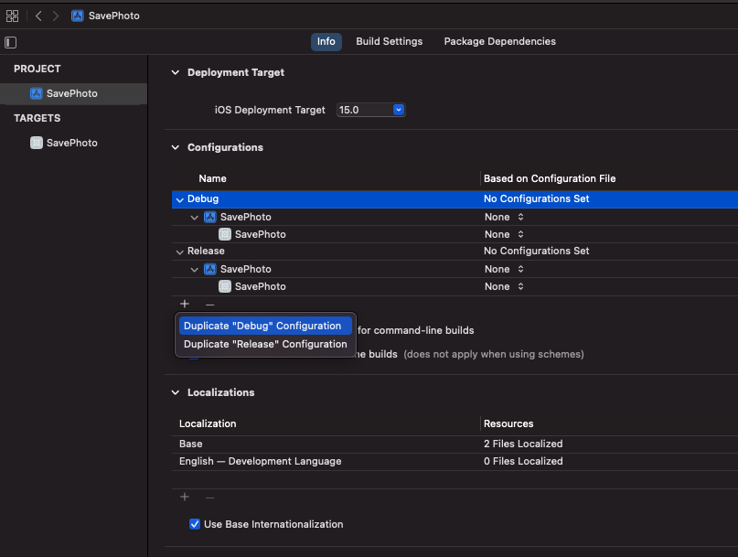Viewport: 738px width, 557px height.
Task: Click the remove localization minus button
Action: pyautogui.click(x=210, y=498)
